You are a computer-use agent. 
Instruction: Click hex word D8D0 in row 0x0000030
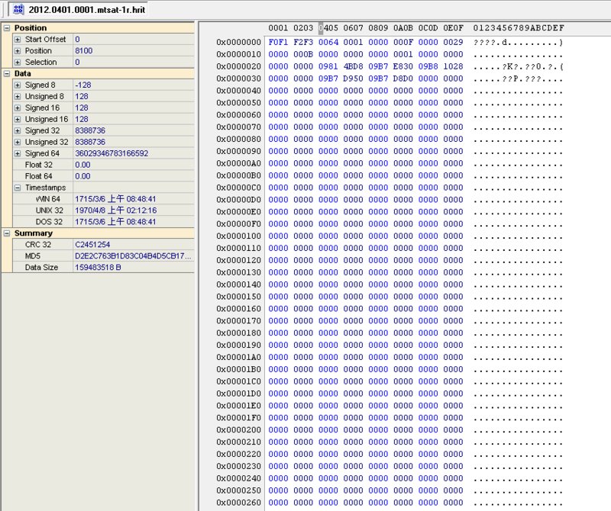[403, 79]
